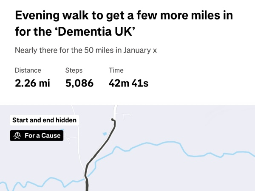
Task: Click the Steps label
Action: (x=74, y=70)
